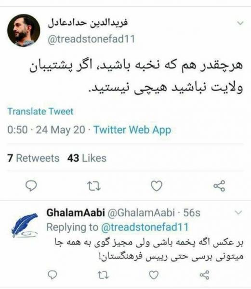Open GhalamAabi display name
251x289 pixels.
pos(76,213)
